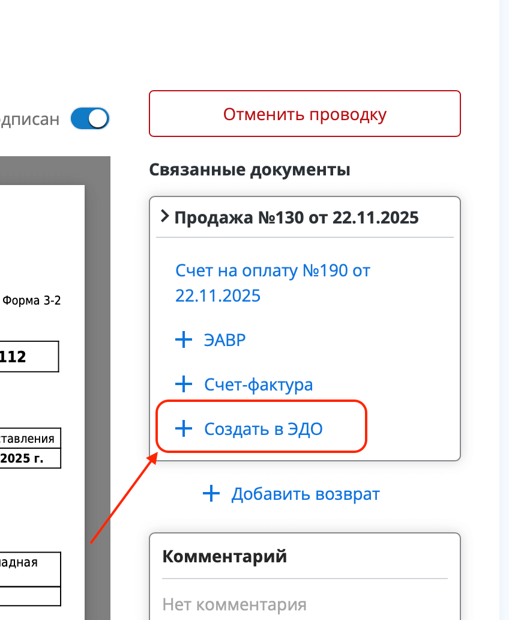Click the "Создать в ЭДО" text
Image resolution: width=509 pixels, height=620 pixels.
[x=264, y=429]
